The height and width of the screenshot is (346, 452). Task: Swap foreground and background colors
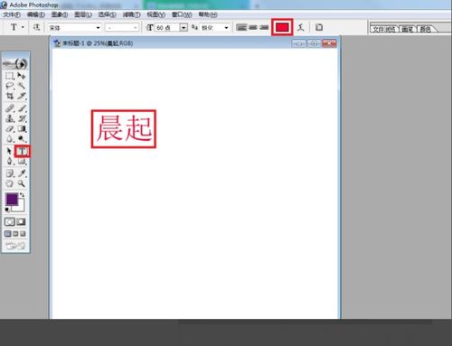(22, 195)
